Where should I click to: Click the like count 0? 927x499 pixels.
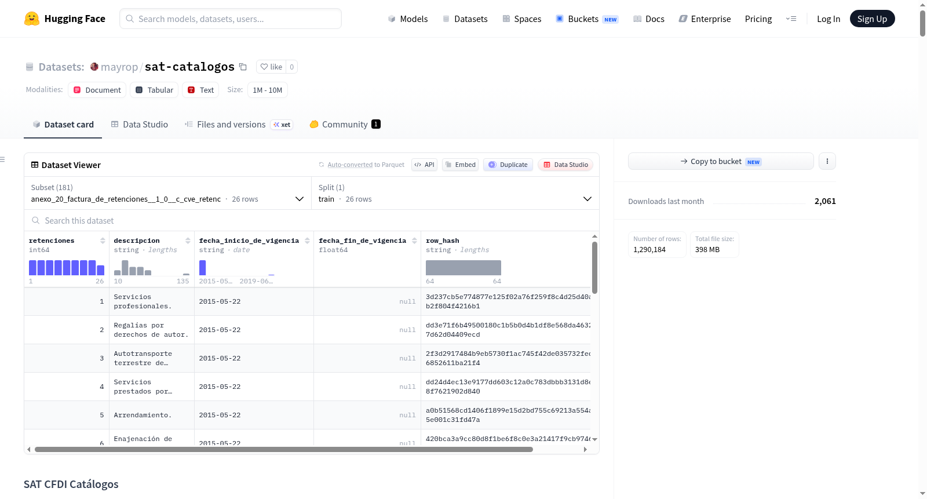click(292, 67)
